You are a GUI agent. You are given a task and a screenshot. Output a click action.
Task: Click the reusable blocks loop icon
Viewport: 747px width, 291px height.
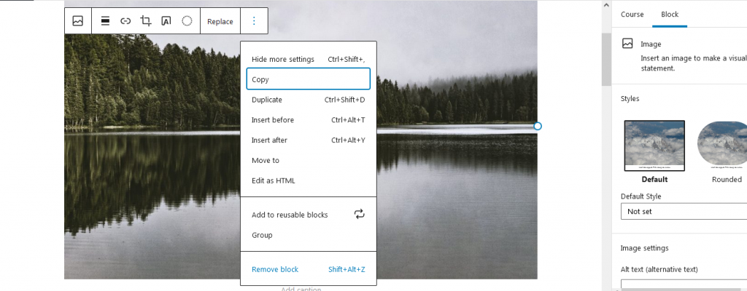[359, 214]
